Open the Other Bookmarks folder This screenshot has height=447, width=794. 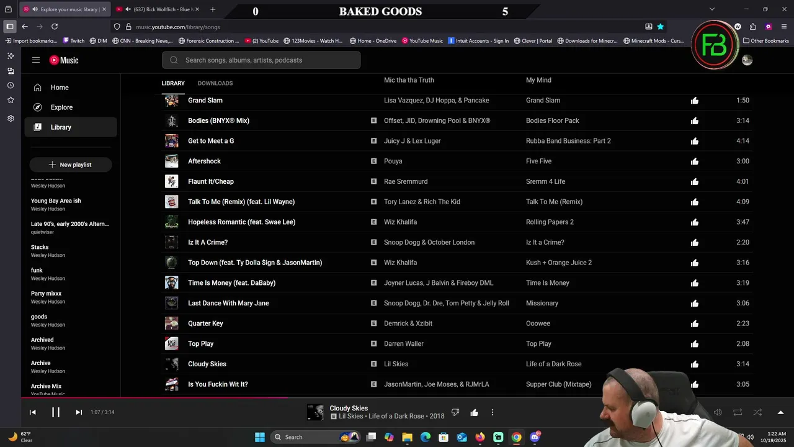pyautogui.click(x=766, y=41)
